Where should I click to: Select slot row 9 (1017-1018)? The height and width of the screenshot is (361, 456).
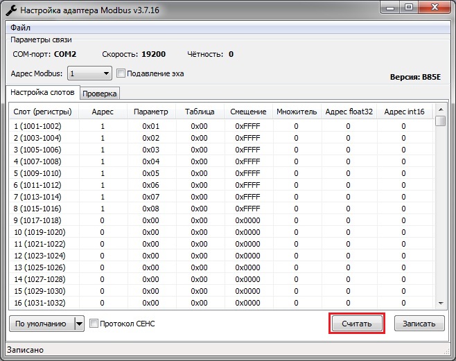[x=222, y=220]
